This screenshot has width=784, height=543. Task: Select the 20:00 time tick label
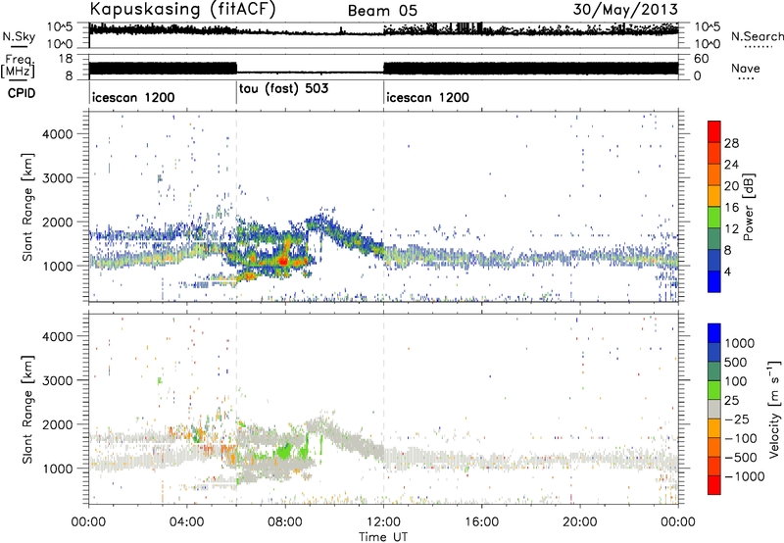pos(580,522)
